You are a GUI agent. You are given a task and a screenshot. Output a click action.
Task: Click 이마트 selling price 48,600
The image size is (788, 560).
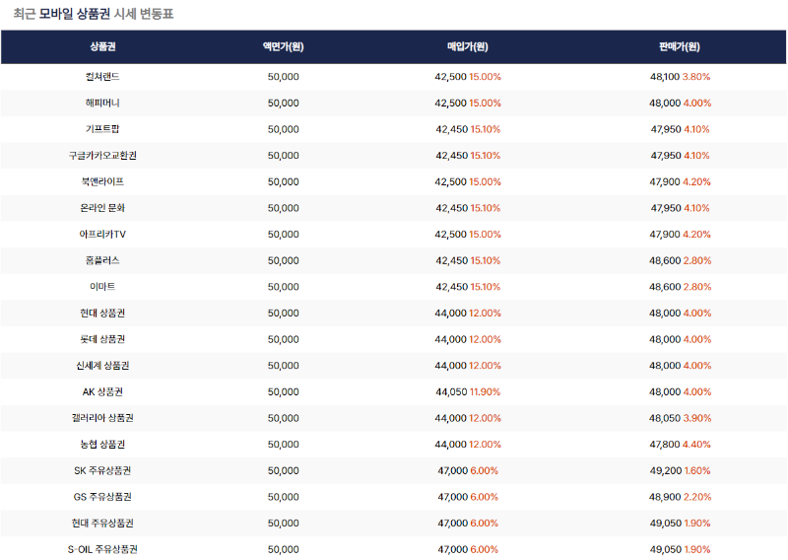[664, 287]
